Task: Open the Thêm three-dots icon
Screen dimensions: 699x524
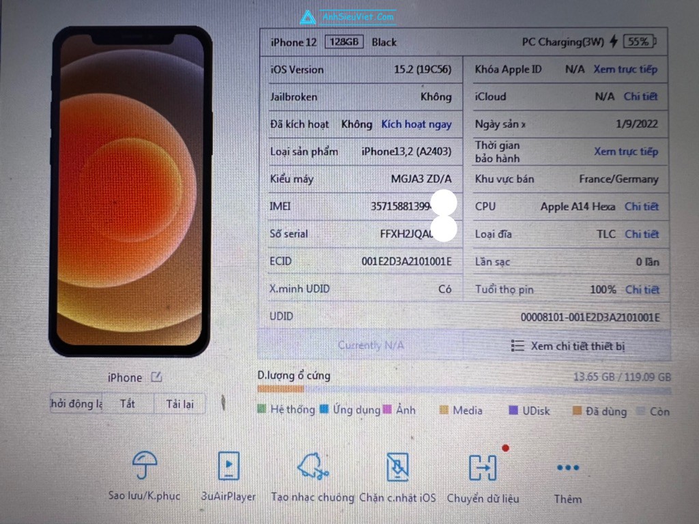Action: (568, 468)
